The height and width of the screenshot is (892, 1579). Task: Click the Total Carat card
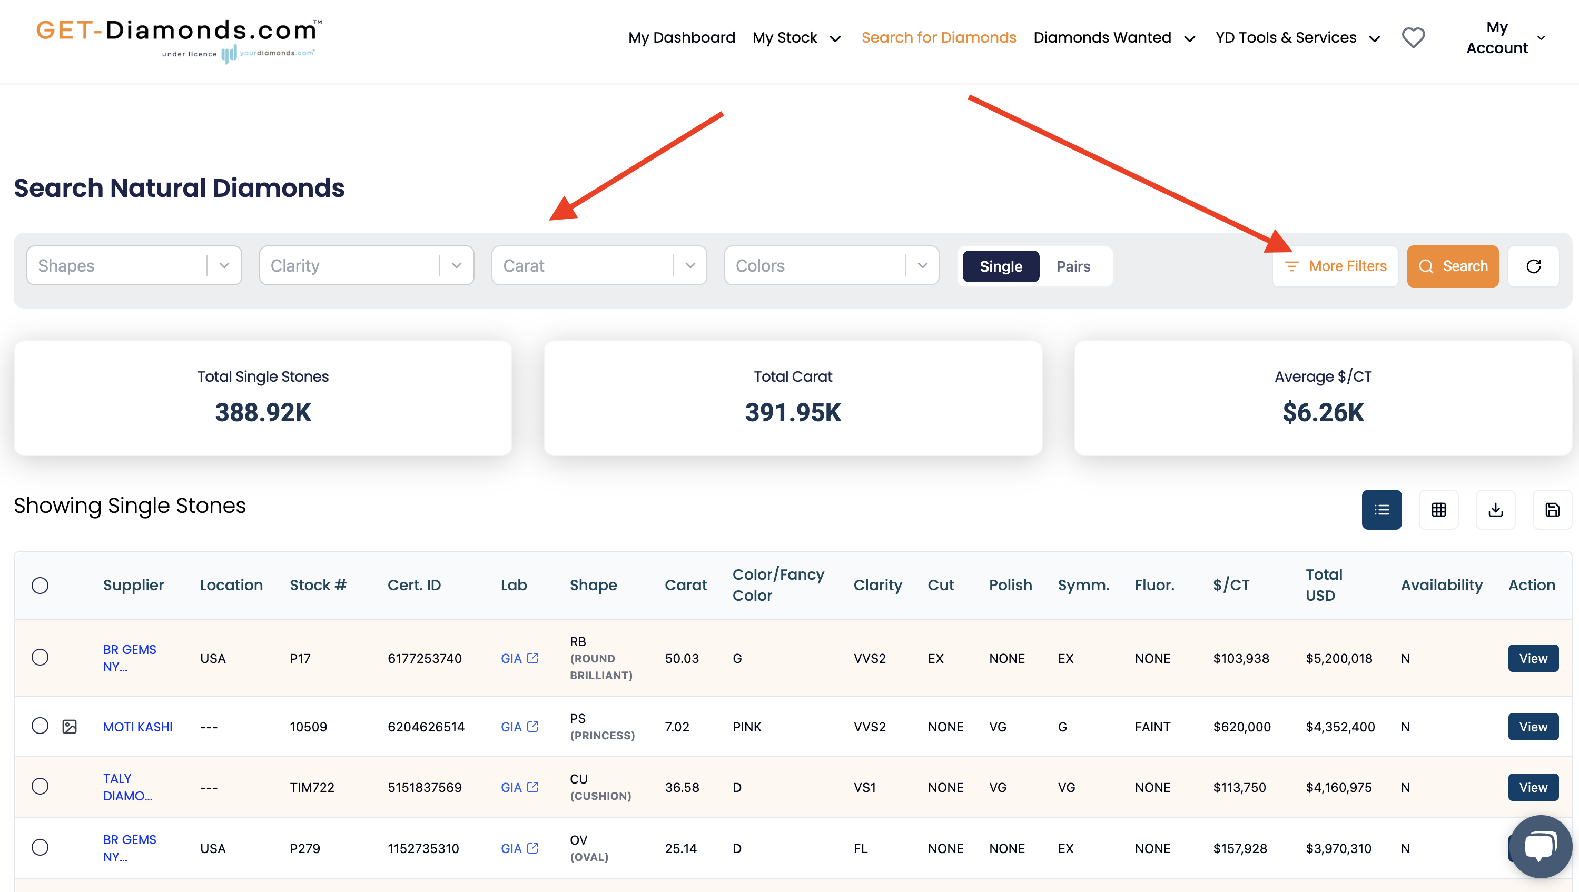793,398
